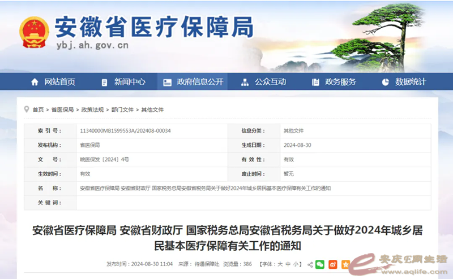
Task: Open 政策法规 breadcrumb link
Action: coord(92,110)
